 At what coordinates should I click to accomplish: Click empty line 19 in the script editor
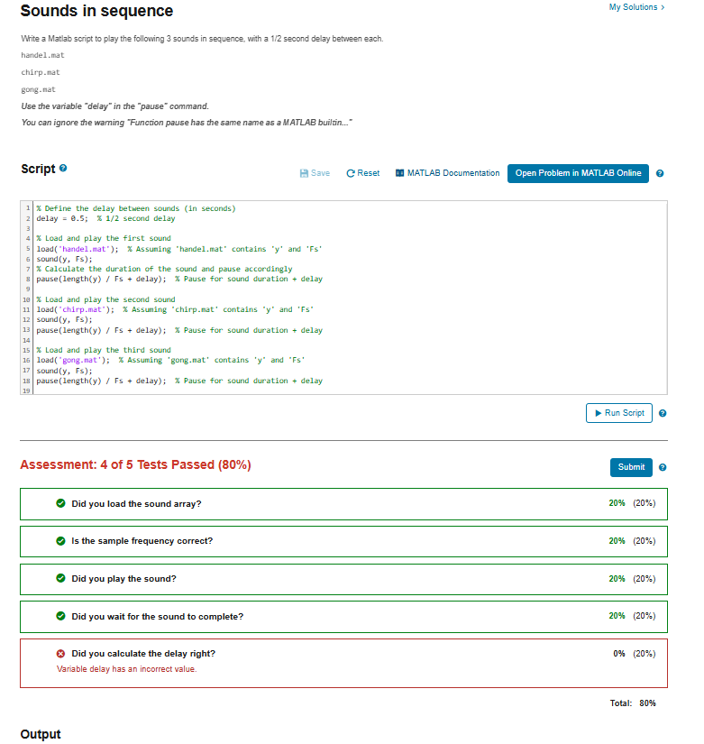(x=350, y=390)
